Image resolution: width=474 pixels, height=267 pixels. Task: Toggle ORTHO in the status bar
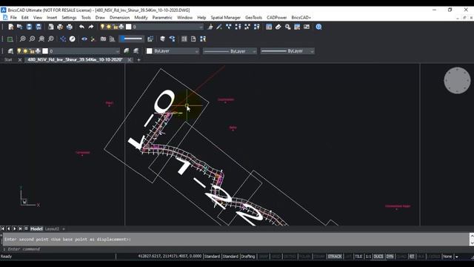click(290, 257)
